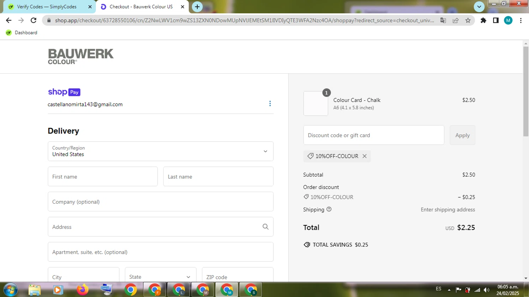This screenshot has width=529, height=297.
Task: Open the Dashboard bookmark
Action: [x=22, y=33]
